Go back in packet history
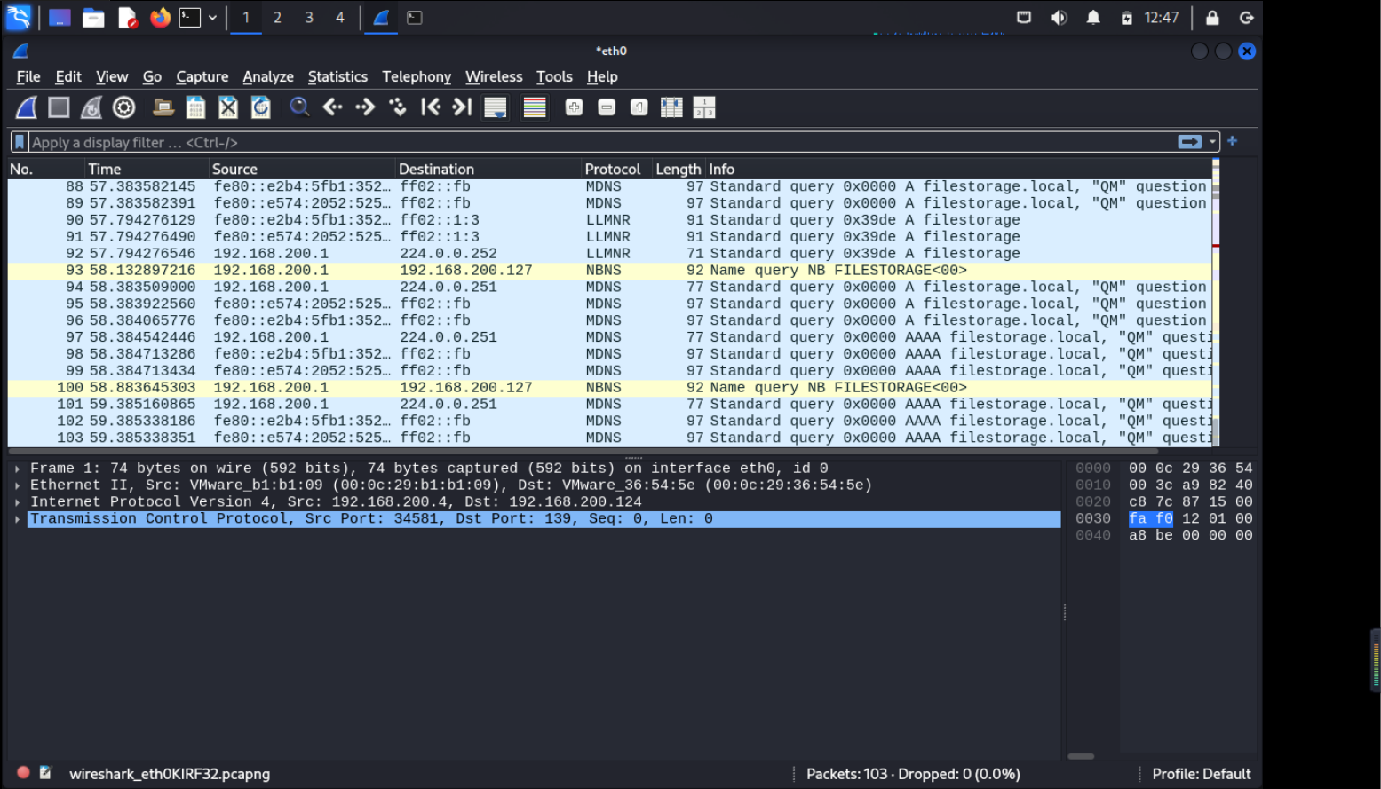The image size is (1381, 789). point(333,107)
